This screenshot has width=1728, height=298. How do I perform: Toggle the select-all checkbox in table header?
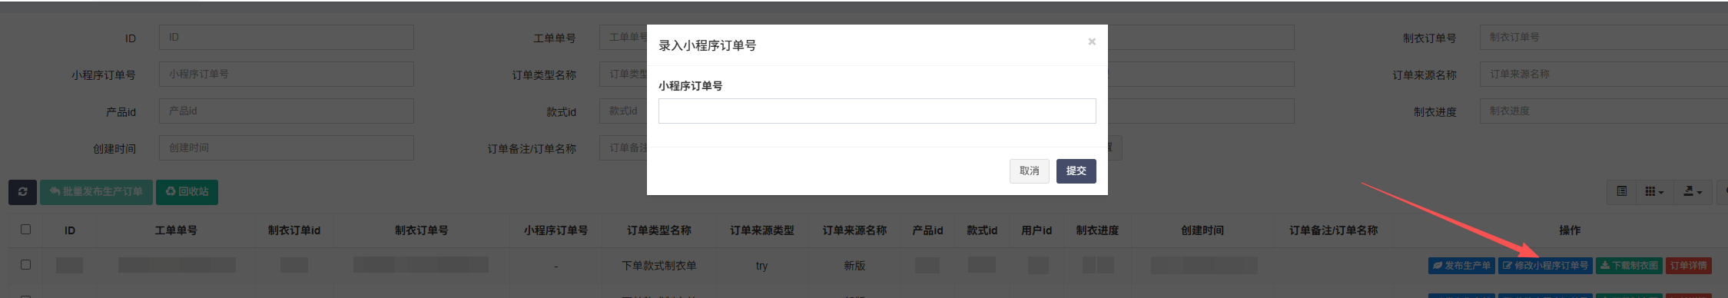[x=25, y=229]
